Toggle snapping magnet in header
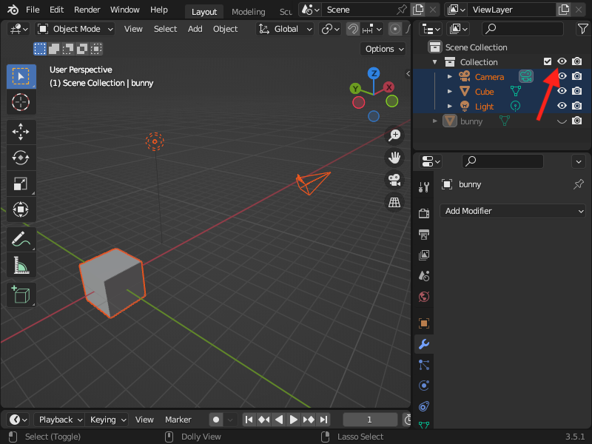 (x=353, y=29)
